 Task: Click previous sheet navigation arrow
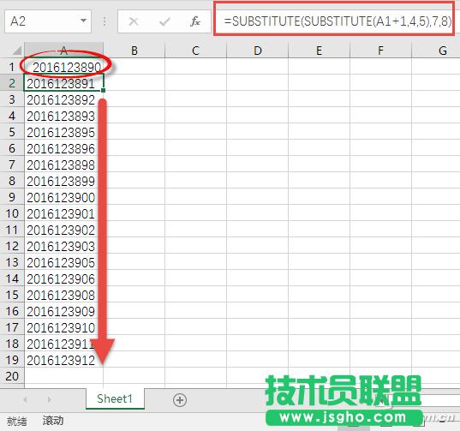(x=25, y=399)
